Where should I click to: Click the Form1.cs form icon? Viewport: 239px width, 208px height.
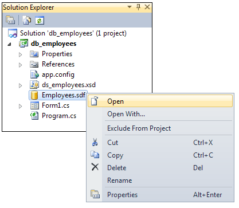34,105
